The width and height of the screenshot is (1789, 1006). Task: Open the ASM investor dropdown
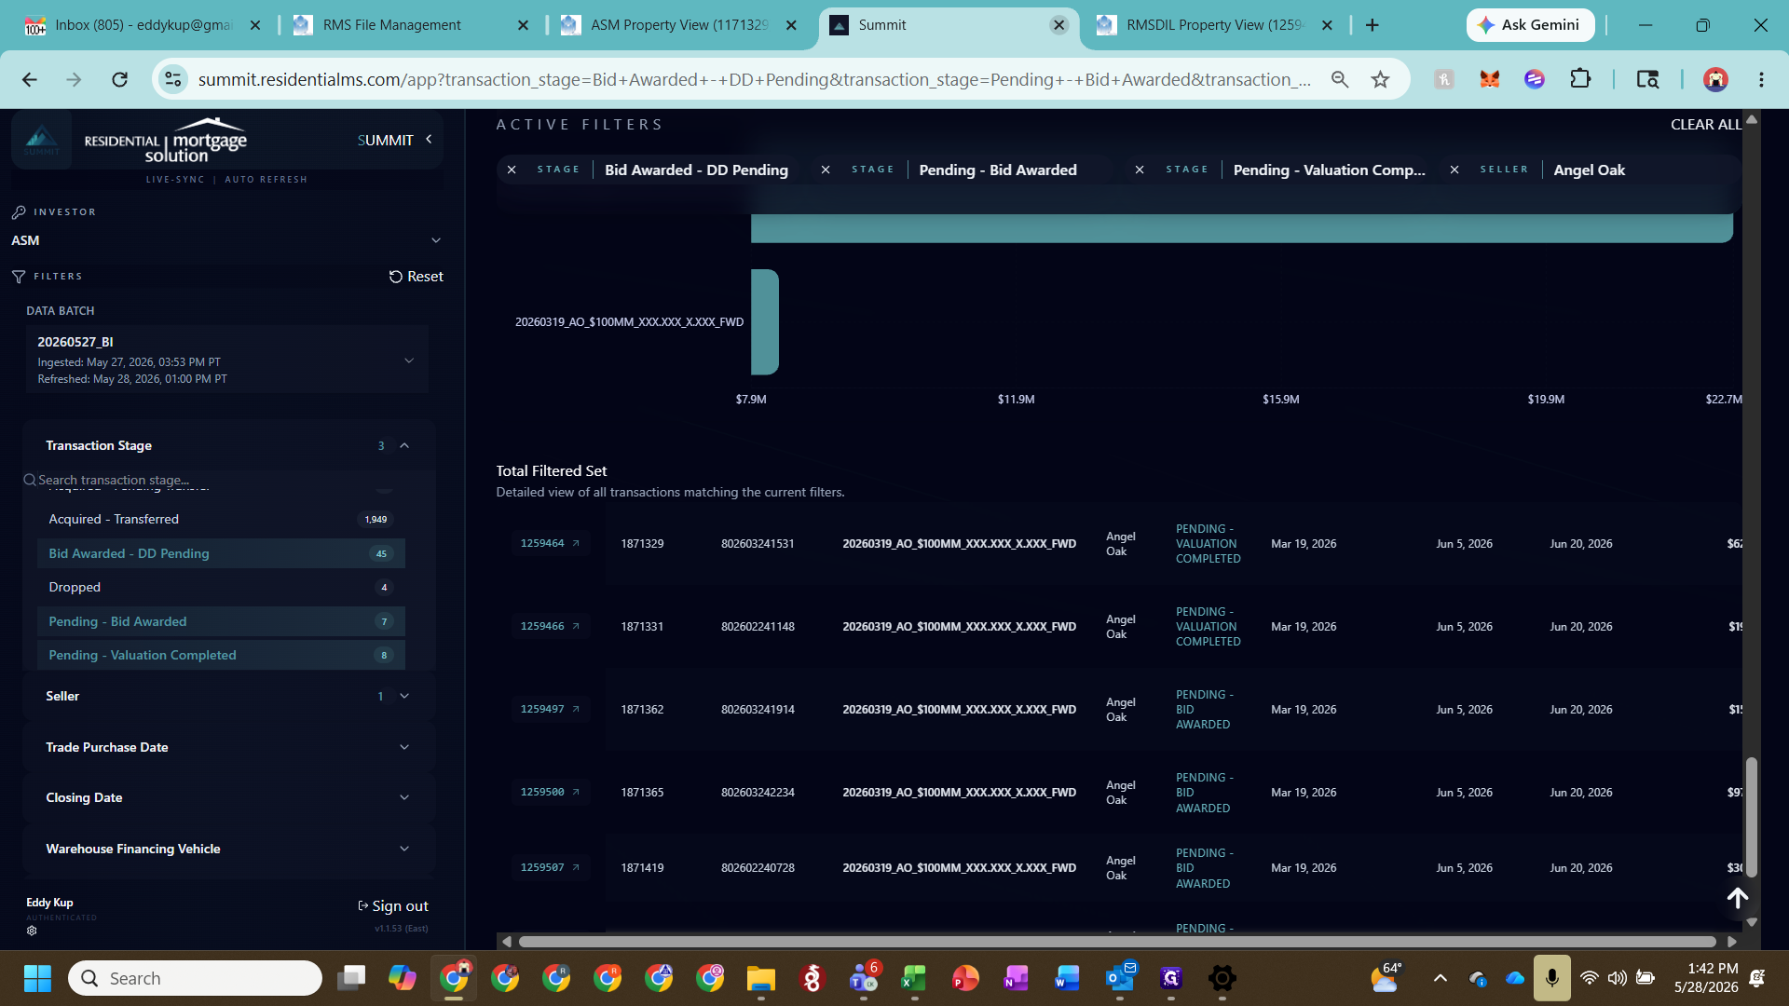[x=226, y=240]
